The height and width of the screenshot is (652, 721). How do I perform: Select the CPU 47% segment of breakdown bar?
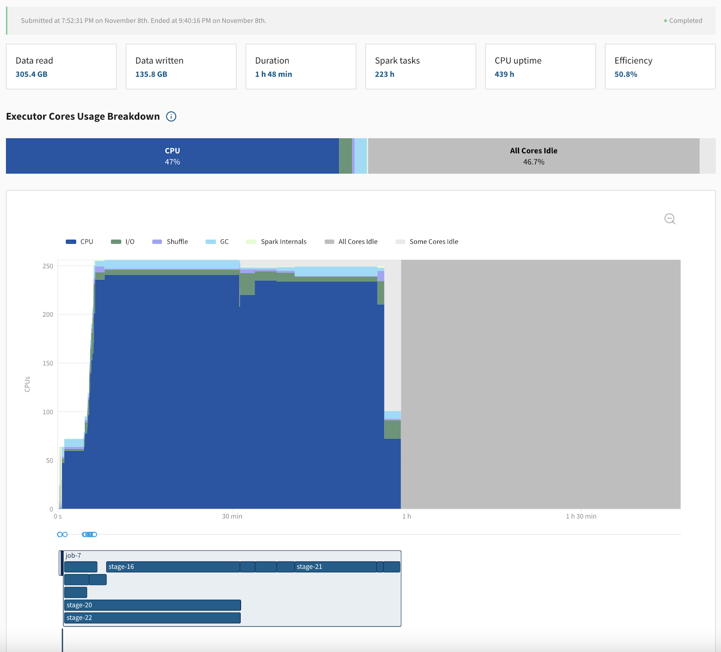click(172, 156)
